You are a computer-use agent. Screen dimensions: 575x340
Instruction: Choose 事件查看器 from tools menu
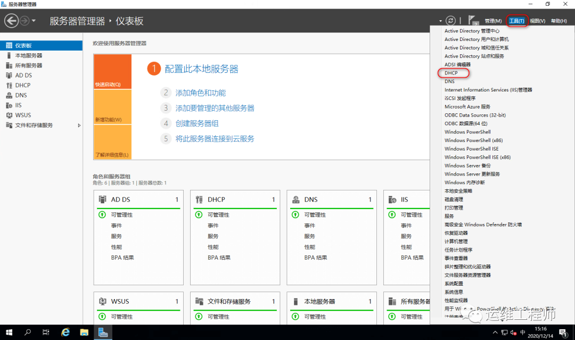click(456, 258)
